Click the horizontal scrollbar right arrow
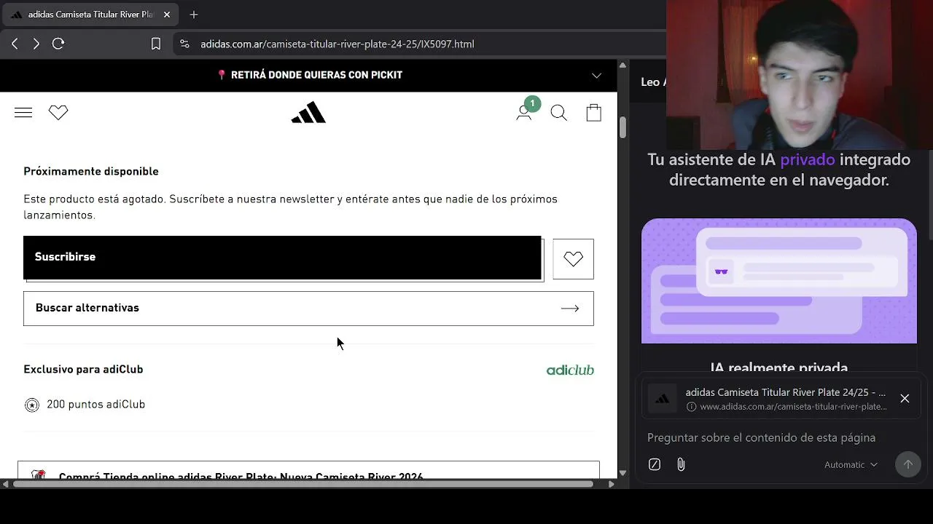Screen dimensions: 933x524 tap(611, 484)
